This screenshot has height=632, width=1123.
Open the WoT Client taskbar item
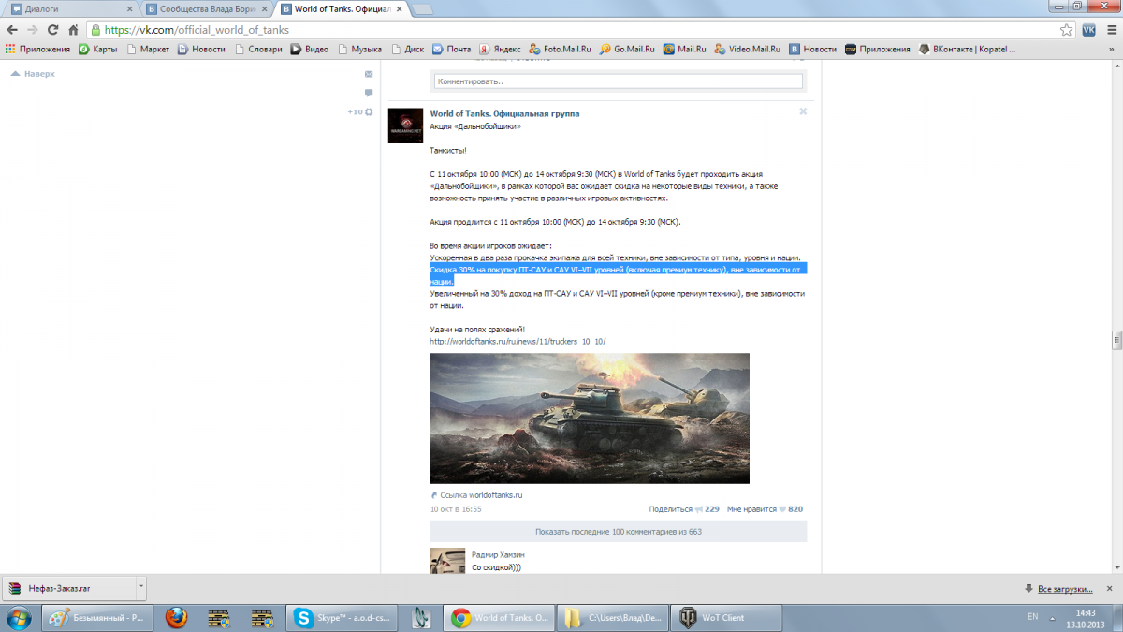[726, 617]
